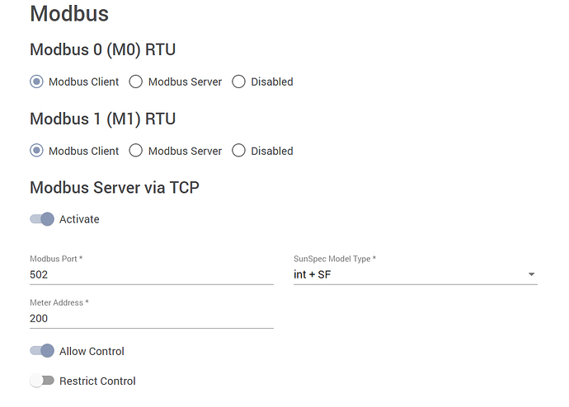Viewport: 569px width, 407px height.
Task: Choose Disabled option for Modbus 0 RTU
Action: [x=239, y=82]
